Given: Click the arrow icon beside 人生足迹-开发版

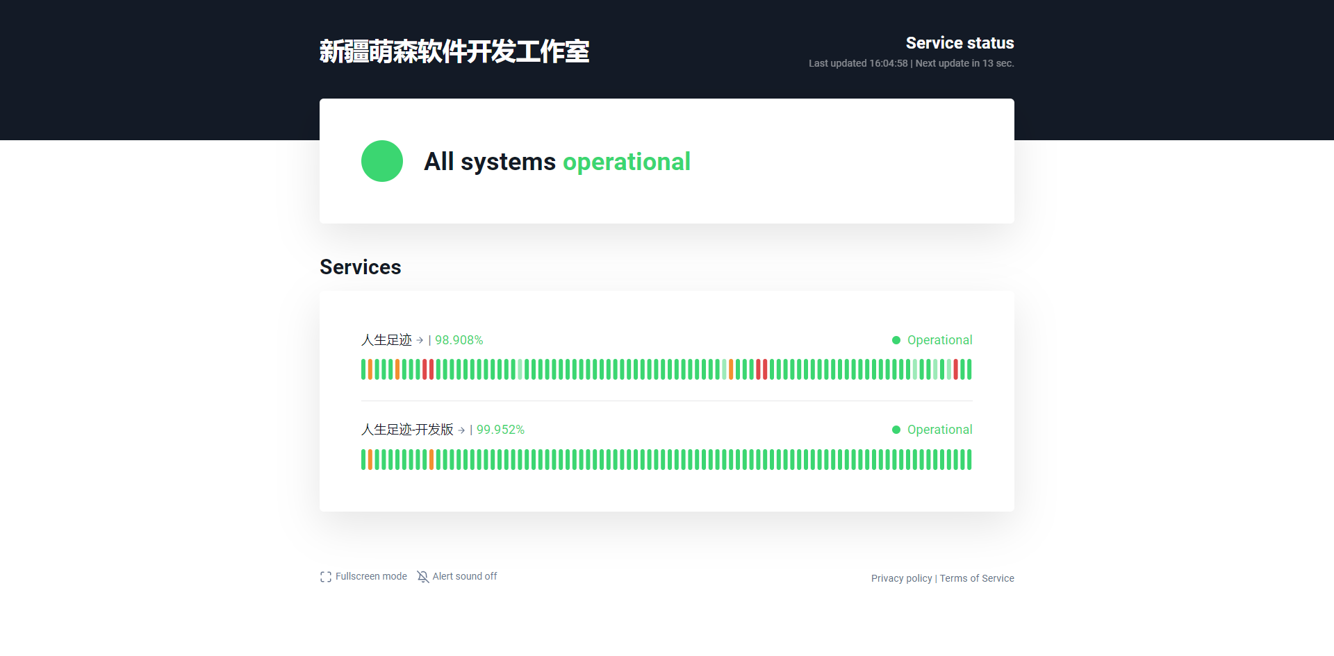Looking at the screenshot, I should 461,430.
